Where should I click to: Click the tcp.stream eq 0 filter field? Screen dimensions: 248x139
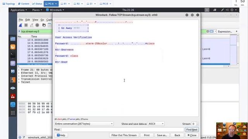(36, 31)
